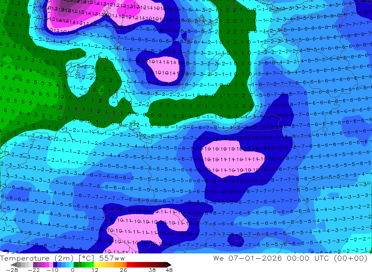Pick the darkest green swatch just after 0
The height and width of the screenshot is (272, 372).
click(x=76, y=265)
